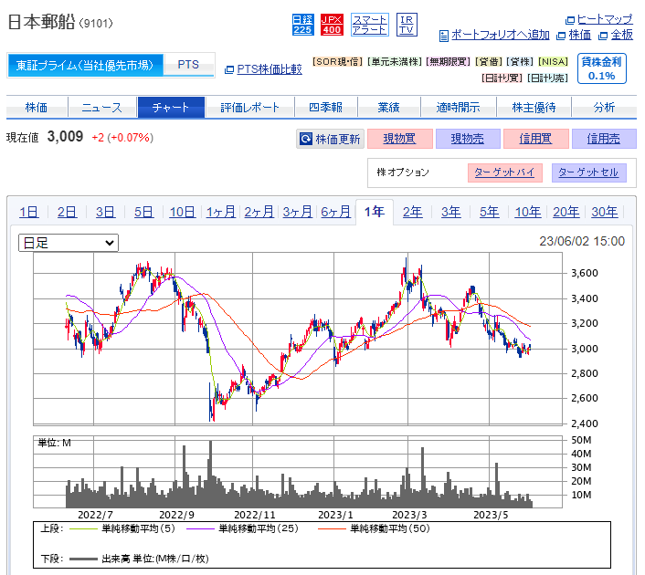The height and width of the screenshot is (575, 645).
Task: Click the 日経225 badge icon
Action: tap(302, 25)
